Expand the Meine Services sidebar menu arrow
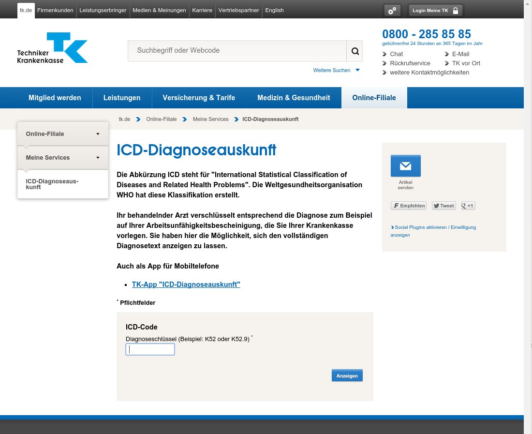532x434 pixels. click(98, 157)
